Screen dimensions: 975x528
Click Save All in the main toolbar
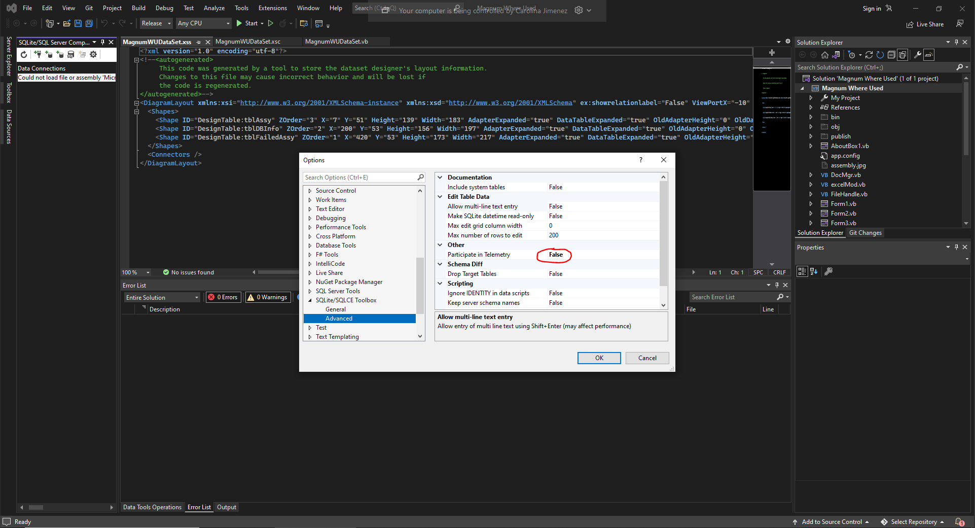[x=89, y=23]
